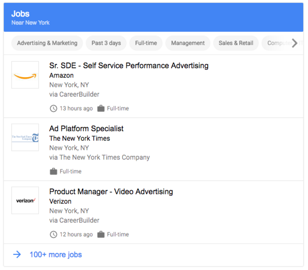Click the 12 hours ago text
This screenshot has height=270, width=308.
(x=76, y=235)
